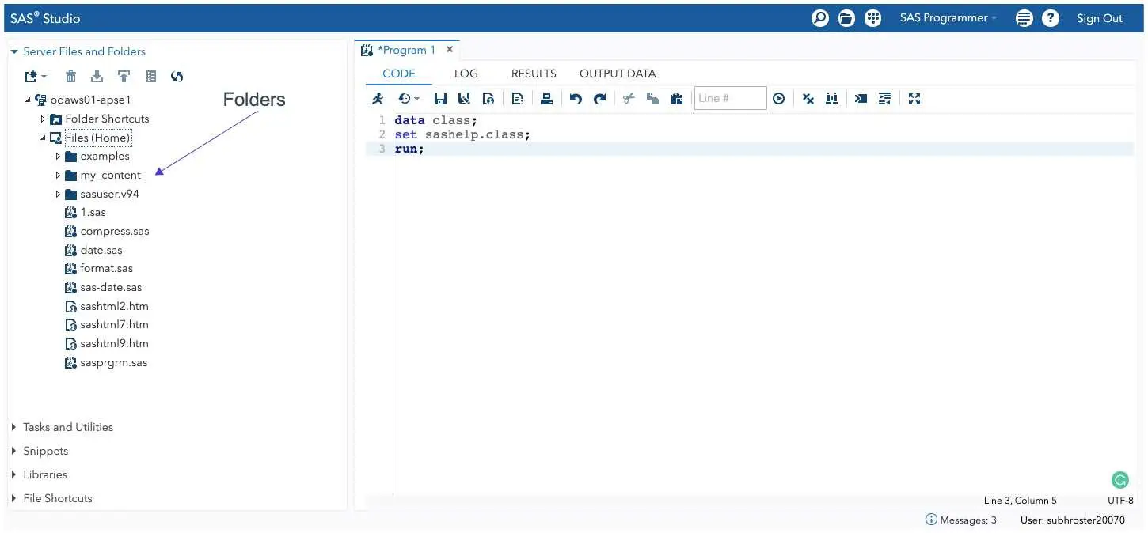Maximize the editor view
The image size is (1148, 533).
914,99
